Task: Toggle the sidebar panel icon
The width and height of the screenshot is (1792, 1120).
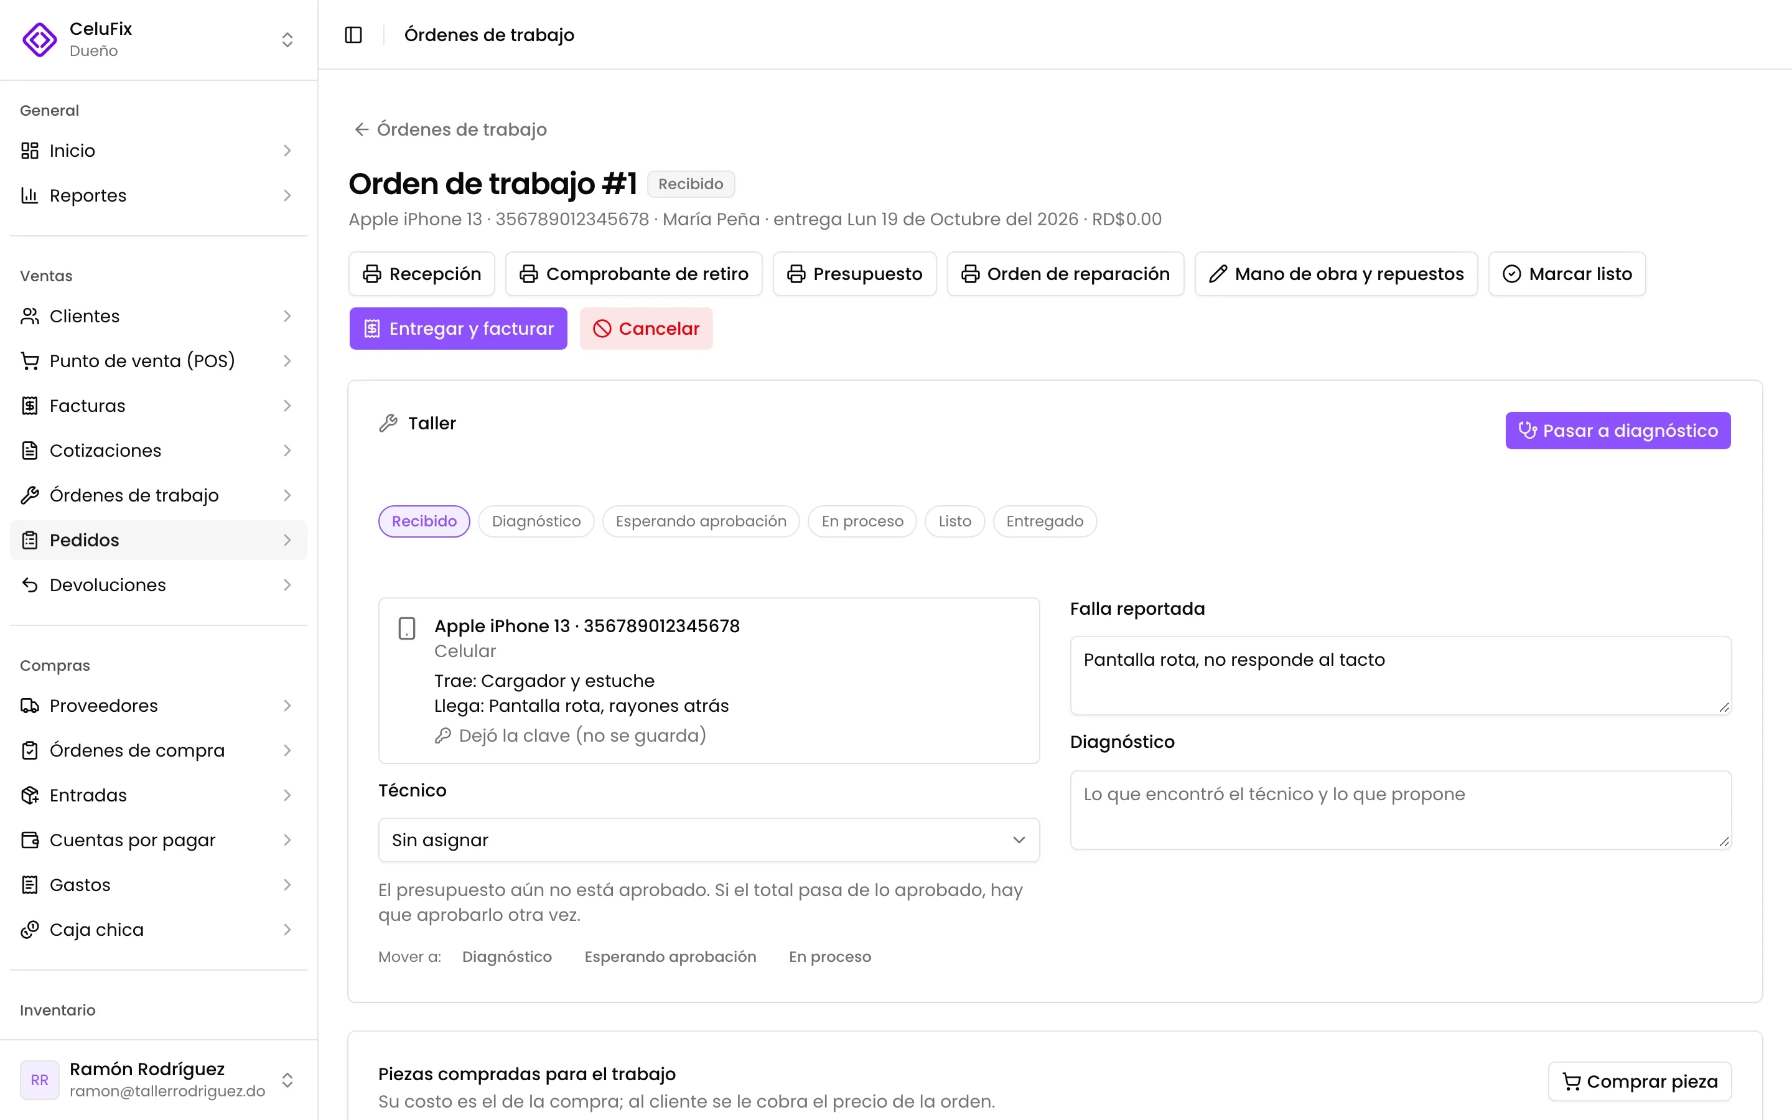Action: (353, 35)
